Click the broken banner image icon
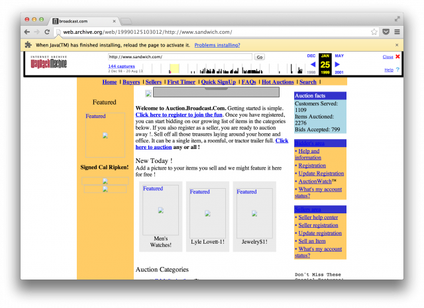Viewport: 424px width, 308px height. (148, 93)
